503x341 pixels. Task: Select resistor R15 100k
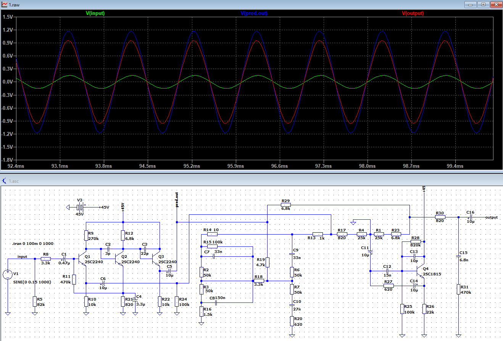pos(212,246)
